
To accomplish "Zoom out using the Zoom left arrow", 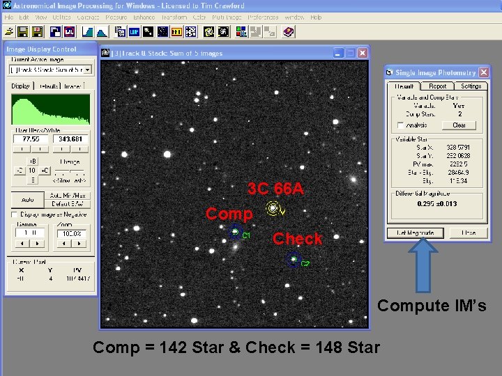I will [x=64, y=244].
